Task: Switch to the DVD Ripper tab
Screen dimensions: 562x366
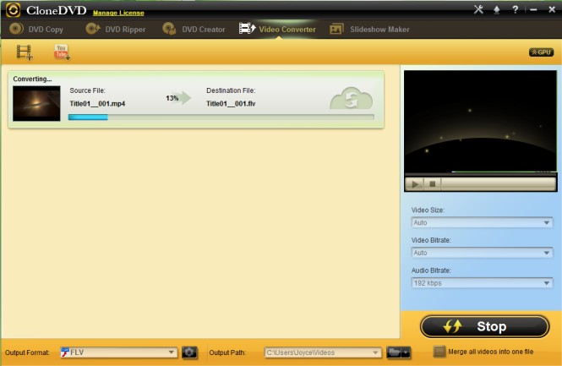Action: point(116,29)
